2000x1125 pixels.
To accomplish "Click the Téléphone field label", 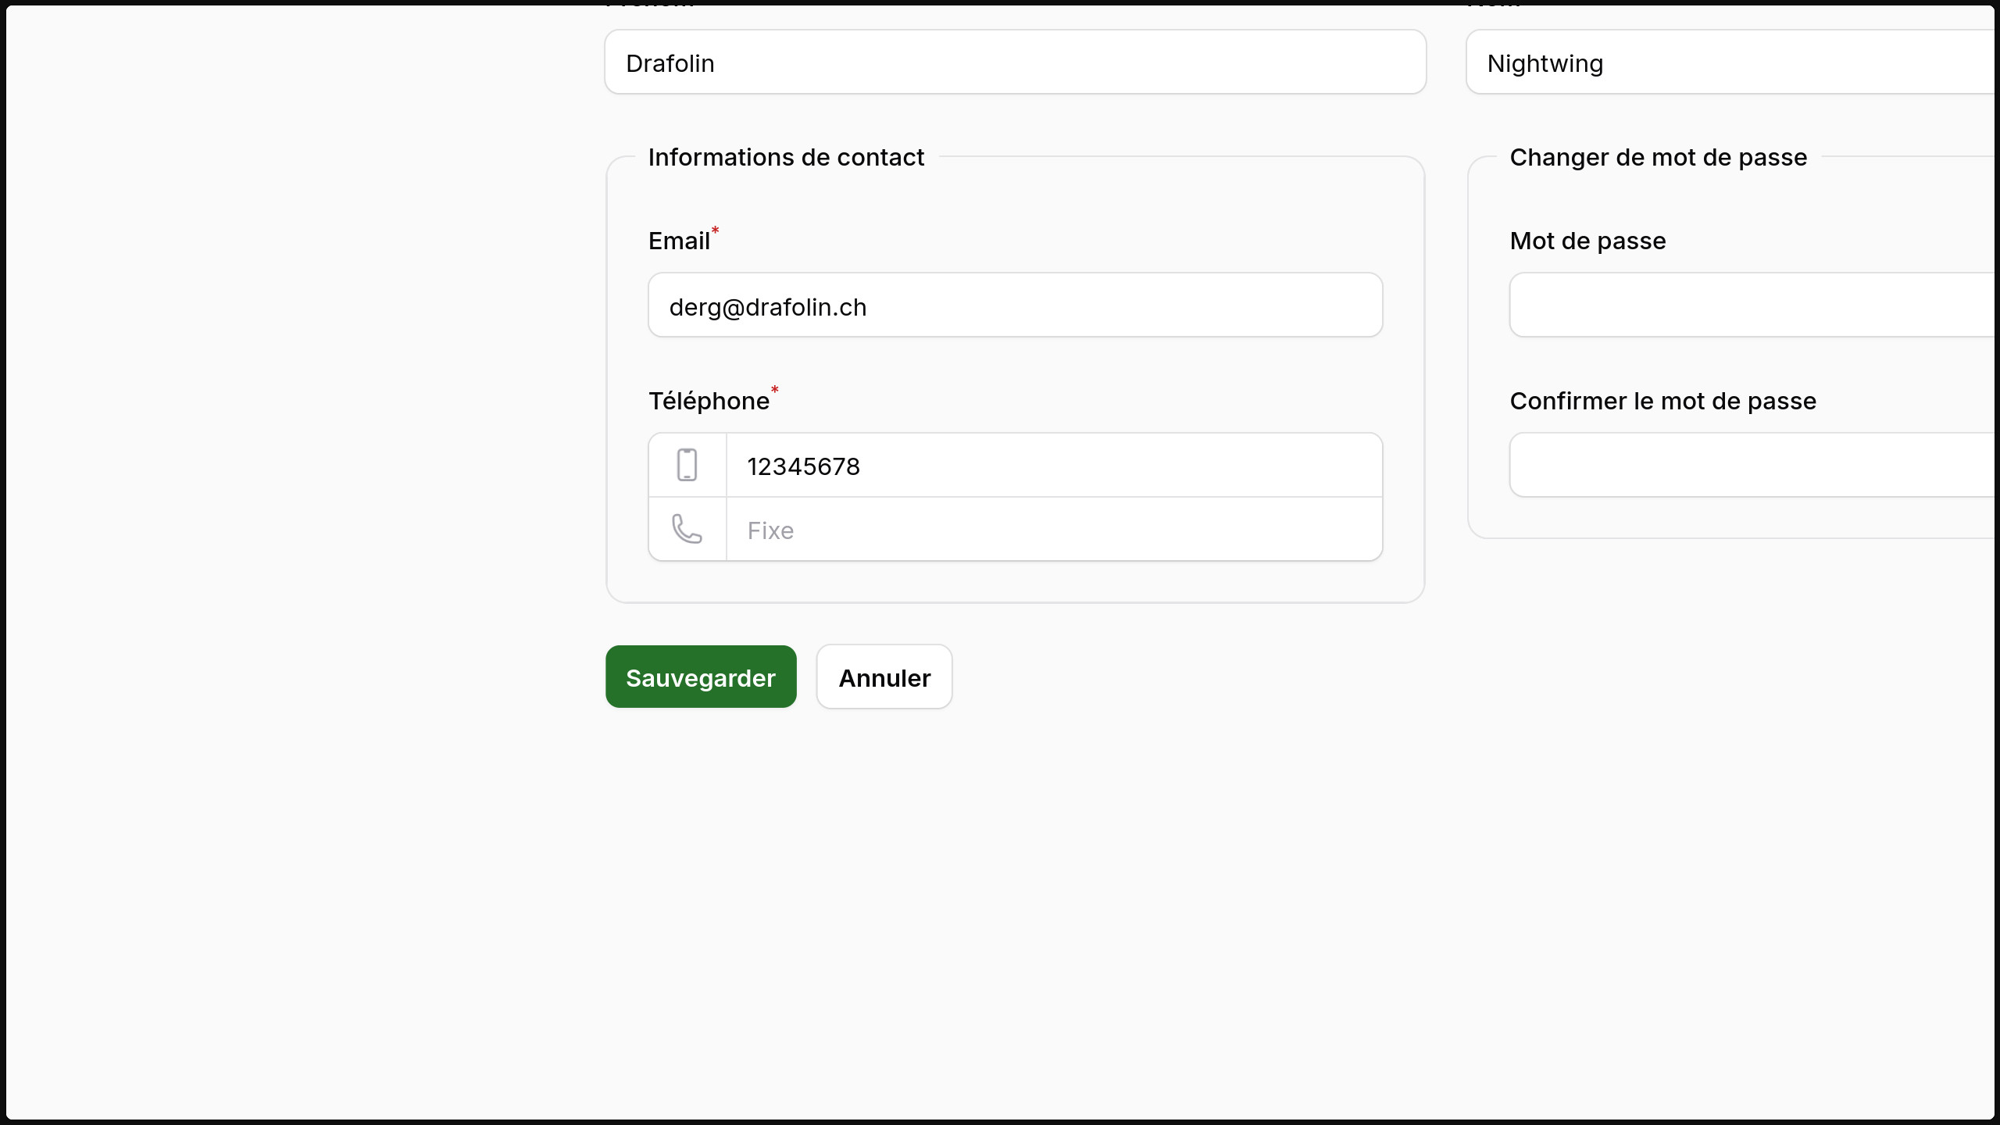I will click(708, 402).
